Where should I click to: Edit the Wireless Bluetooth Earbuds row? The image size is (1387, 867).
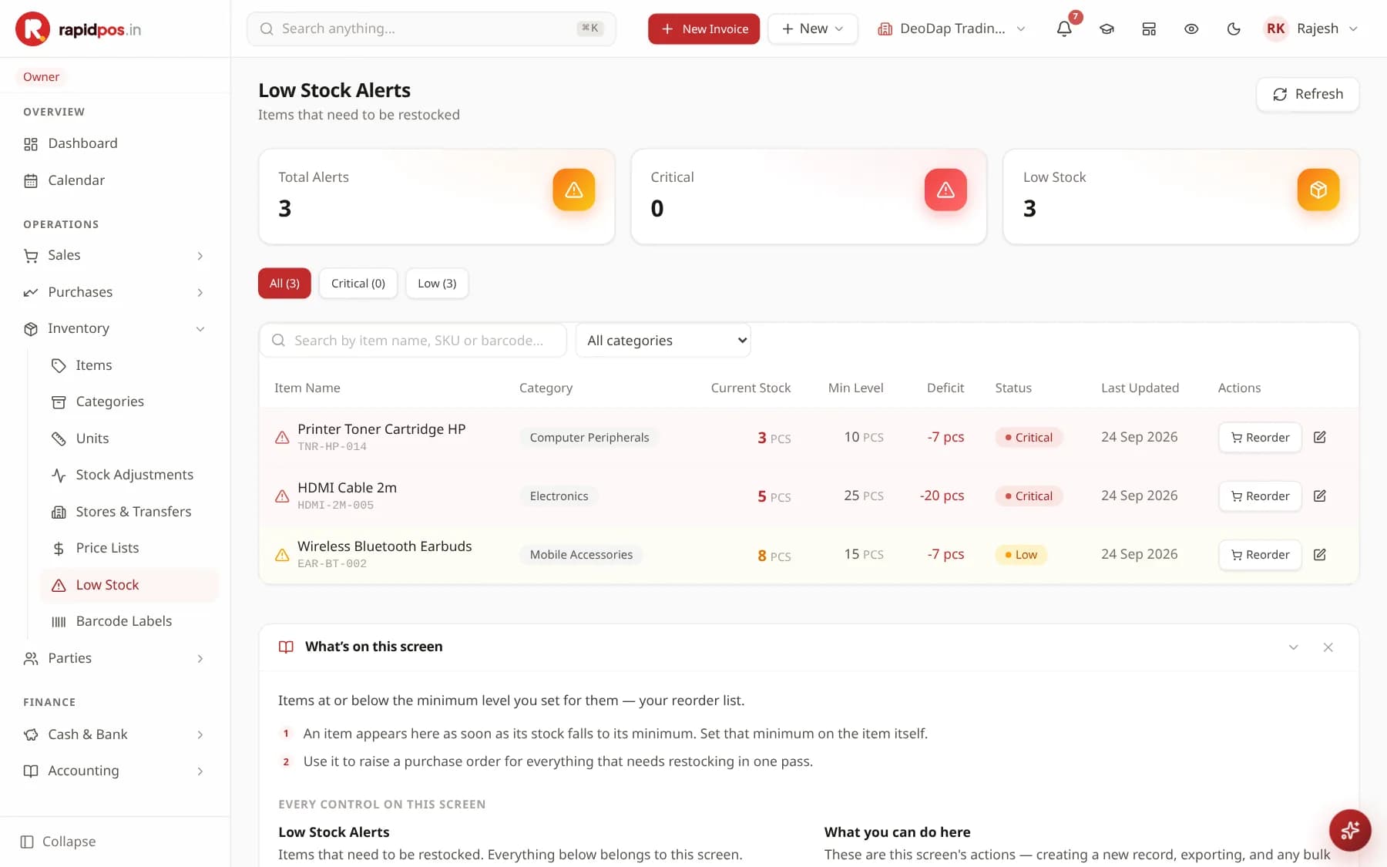coord(1319,554)
